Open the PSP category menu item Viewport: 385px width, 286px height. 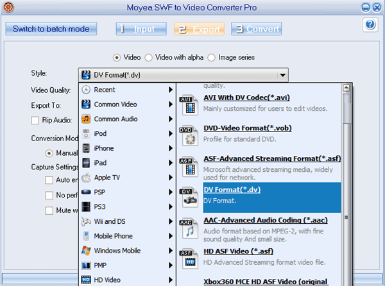(x=127, y=192)
